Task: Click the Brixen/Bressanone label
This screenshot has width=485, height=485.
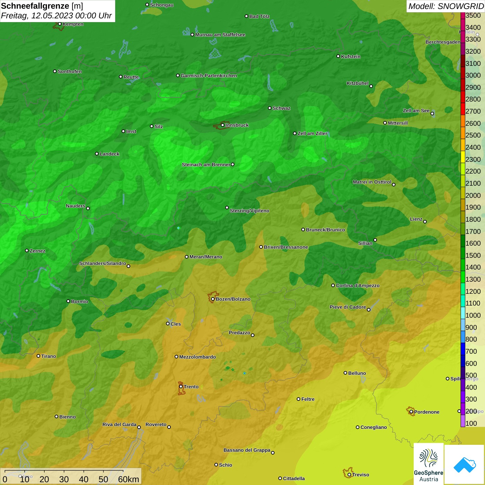Action: coord(286,247)
